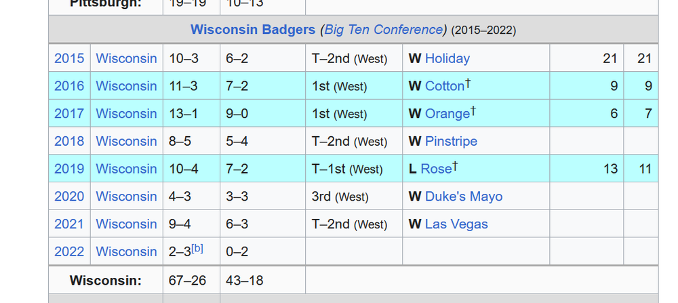Open the Wisconsin Badgers header link
This screenshot has width=678, height=303.
click(252, 30)
